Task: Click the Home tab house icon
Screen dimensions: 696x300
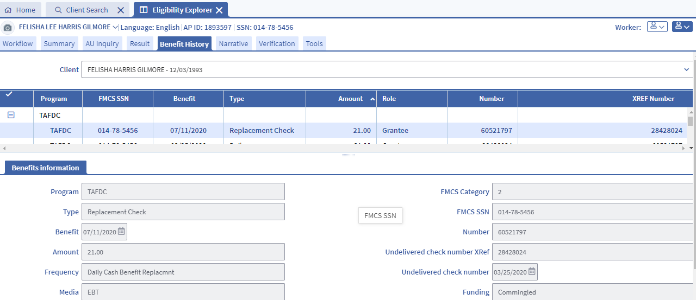Action: (8, 10)
